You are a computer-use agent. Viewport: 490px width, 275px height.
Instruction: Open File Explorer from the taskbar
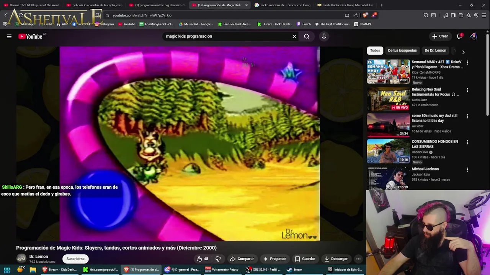click(33, 270)
